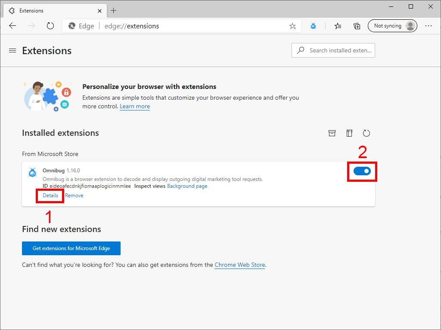Image resolution: width=441 pixels, height=330 pixels.
Task: Remove the Omnibug extension
Action: coord(74,196)
